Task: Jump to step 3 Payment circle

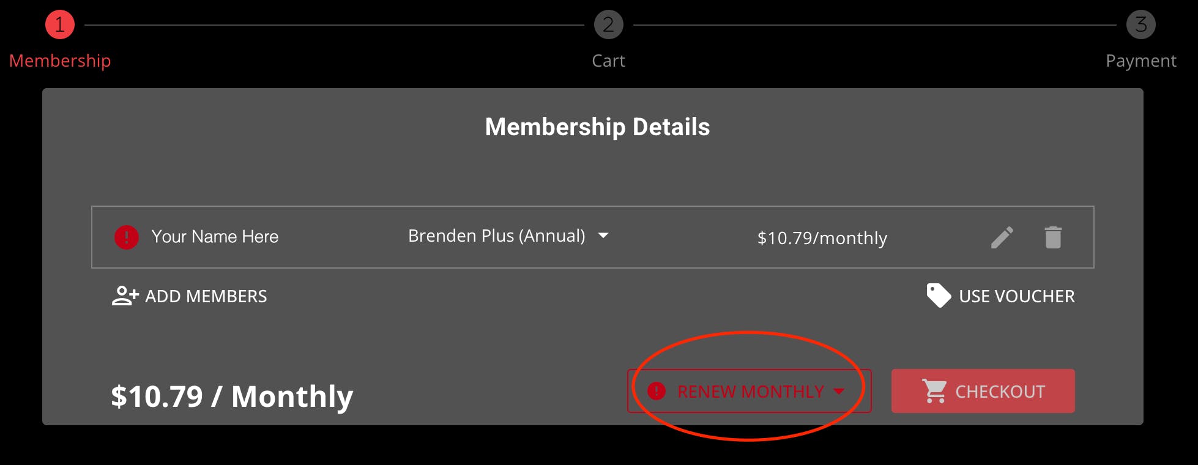Action: click(1140, 25)
